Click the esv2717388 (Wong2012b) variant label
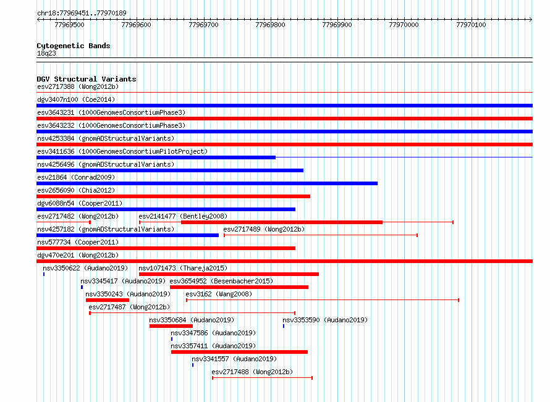 pyautogui.click(x=78, y=86)
